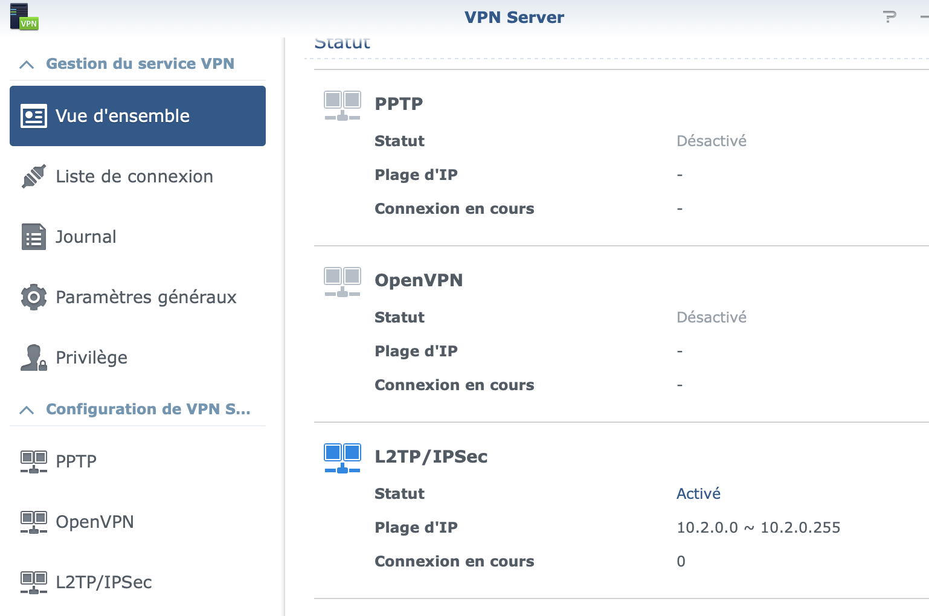Click the OpenVPN status network icon

click(342, 282)
